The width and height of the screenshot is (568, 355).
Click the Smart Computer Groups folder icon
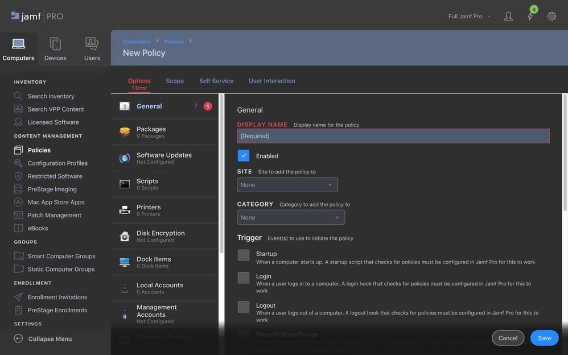pyautogui.click(x=19, y=256)
